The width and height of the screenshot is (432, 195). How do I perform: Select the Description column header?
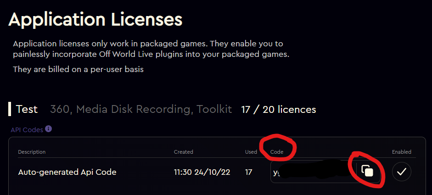click(x=32, y=152)
